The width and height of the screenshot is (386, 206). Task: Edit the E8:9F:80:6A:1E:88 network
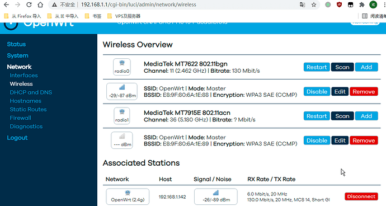coord(340,91)
